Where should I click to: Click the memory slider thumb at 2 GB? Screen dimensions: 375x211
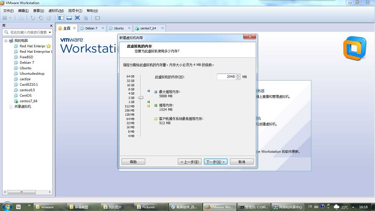click(141, 98)
